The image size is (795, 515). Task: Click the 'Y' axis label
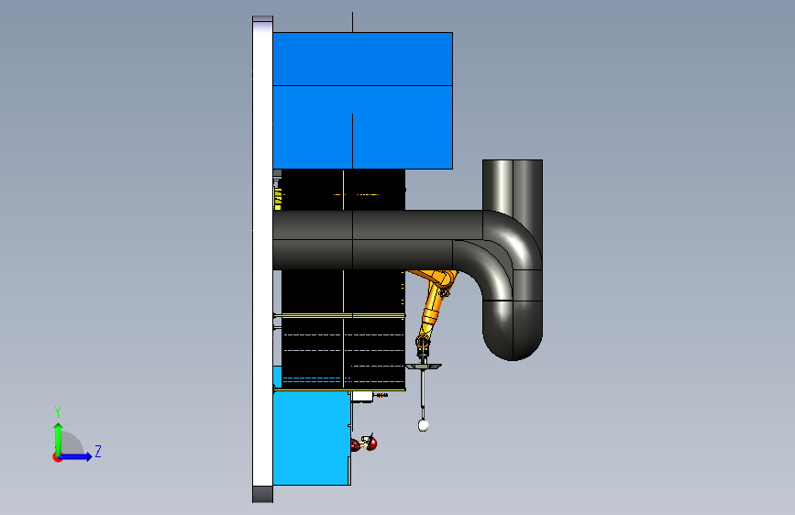(x=58, y=411)
